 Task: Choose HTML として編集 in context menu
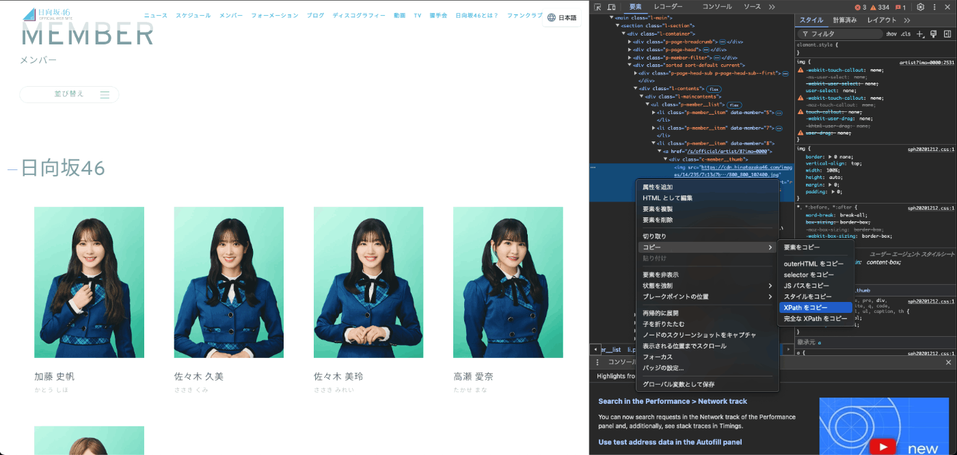707,198
